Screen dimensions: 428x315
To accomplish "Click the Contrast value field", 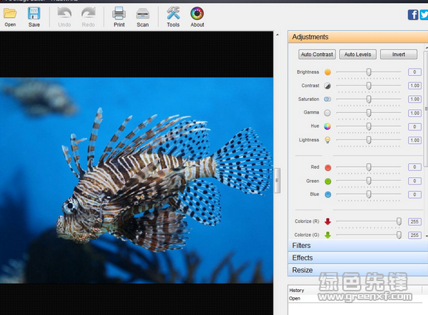I will click(x=415, y=86).
